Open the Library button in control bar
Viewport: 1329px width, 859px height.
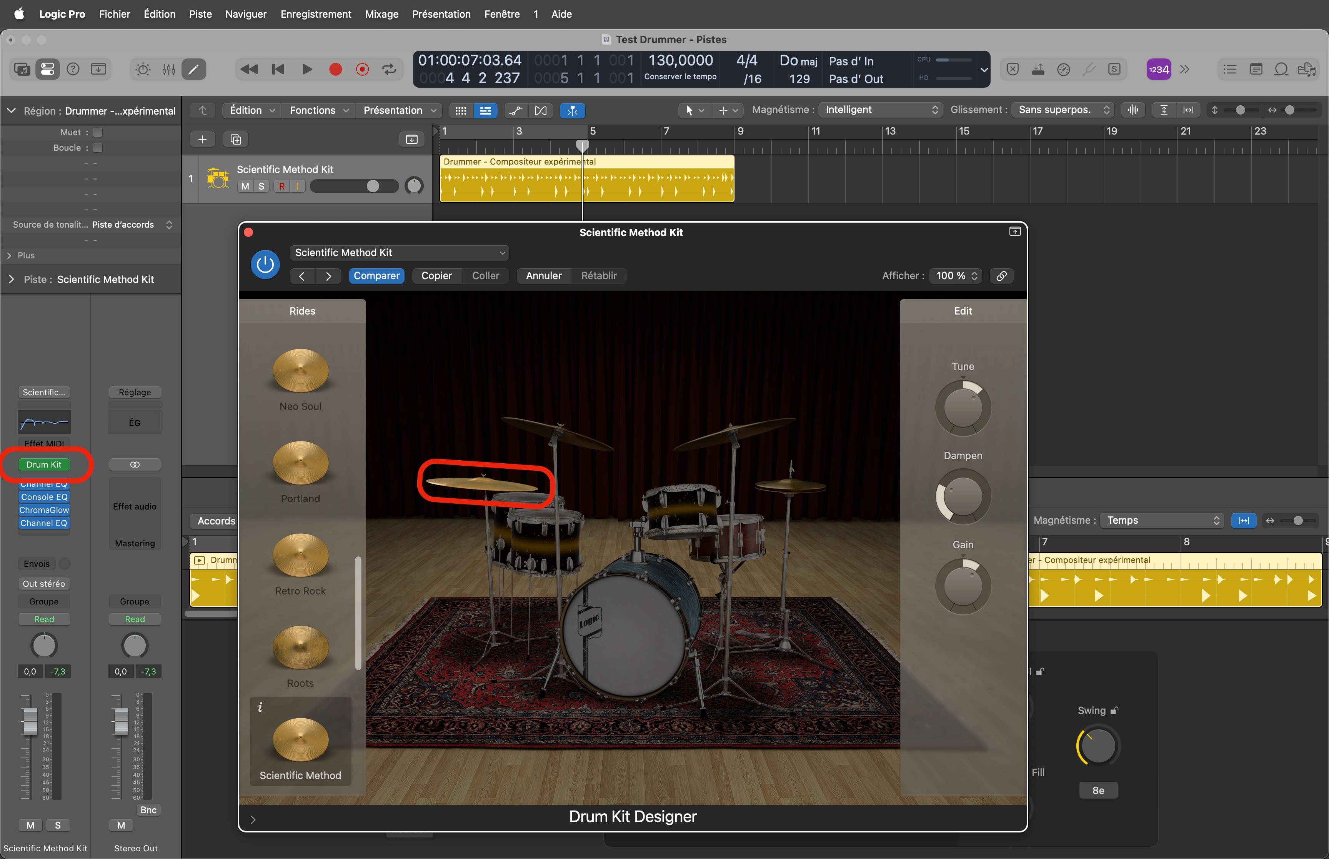pos(22,69)
